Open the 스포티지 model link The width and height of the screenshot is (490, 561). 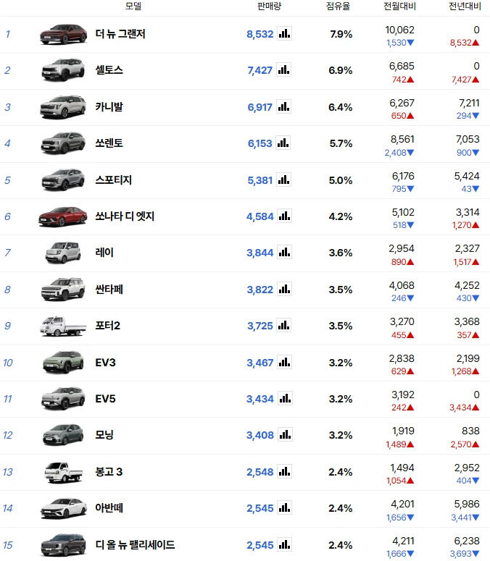click(114, 180)
